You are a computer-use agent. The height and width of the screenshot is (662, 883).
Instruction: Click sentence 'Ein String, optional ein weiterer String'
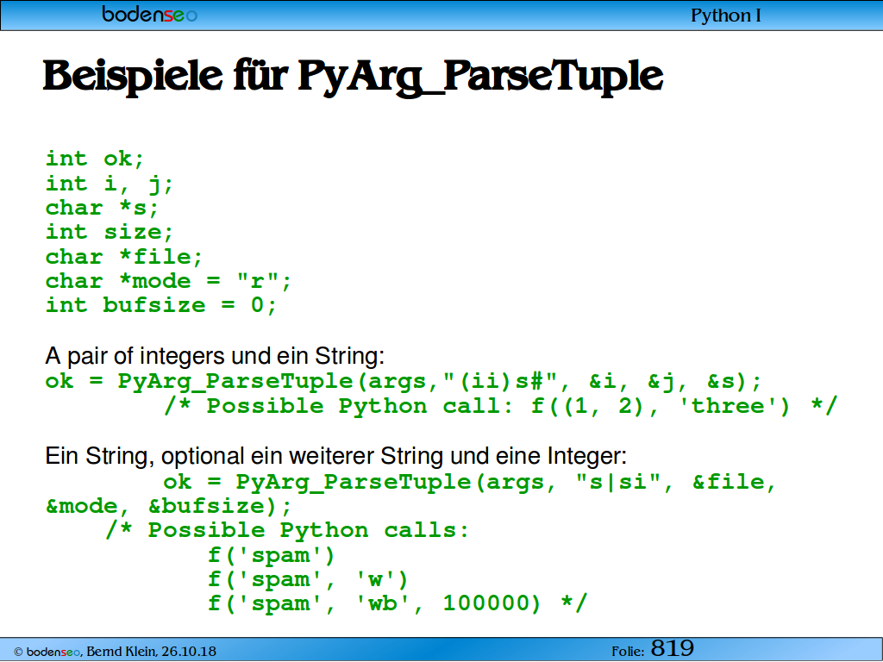point(335,456)
